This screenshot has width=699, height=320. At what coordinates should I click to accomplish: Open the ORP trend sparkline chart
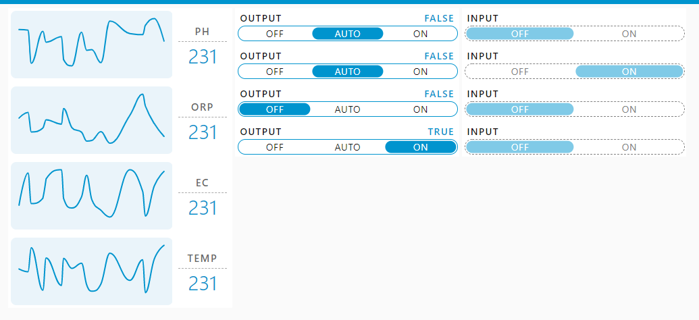(91, 120)
